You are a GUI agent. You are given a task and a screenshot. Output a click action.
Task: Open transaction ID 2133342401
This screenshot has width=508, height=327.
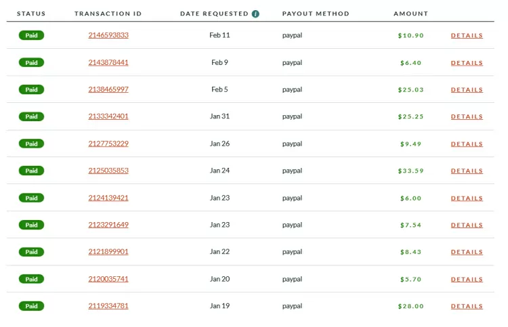tap(108, 116)
